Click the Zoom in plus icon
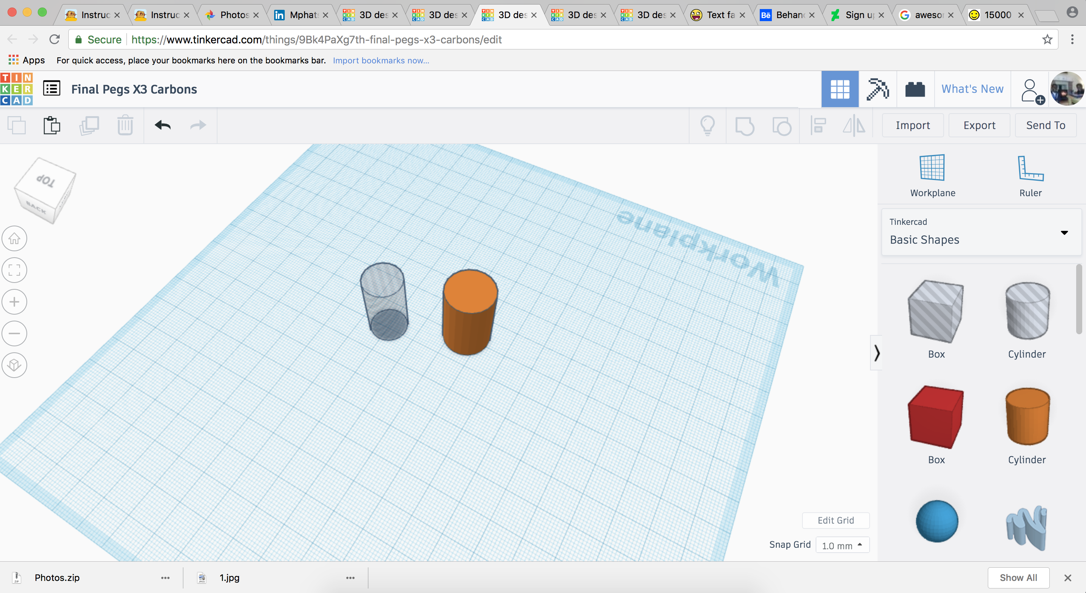This screenshot has width=1086, height=593. pyautogui.click(x=14, y=302)
